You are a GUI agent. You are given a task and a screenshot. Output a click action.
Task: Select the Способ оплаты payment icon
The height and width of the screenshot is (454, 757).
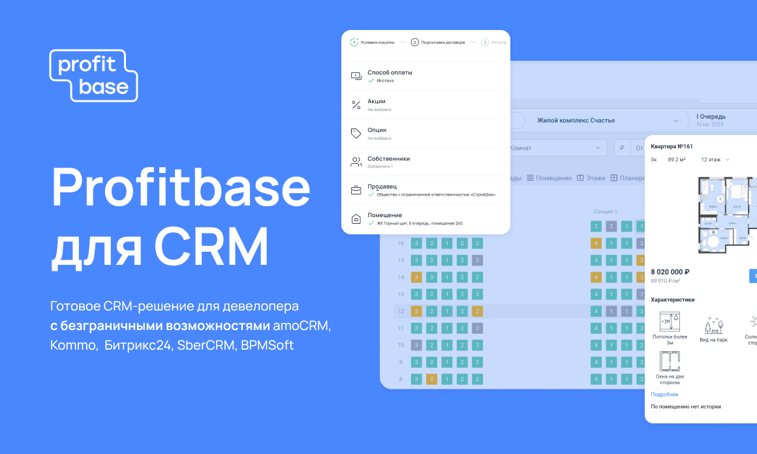click(356, 75)
